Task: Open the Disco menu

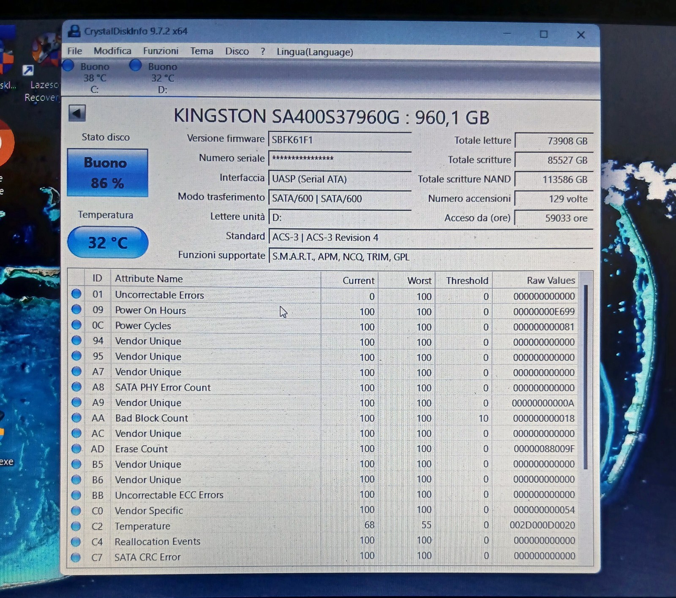Action: [x=237, y=51]
